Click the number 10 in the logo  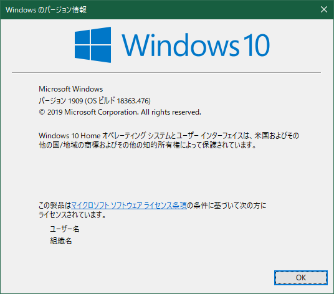[257, 45]
